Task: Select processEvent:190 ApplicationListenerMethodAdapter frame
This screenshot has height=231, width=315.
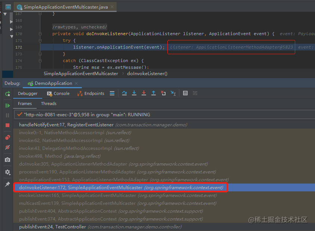Action: click(x=164, y=172)
